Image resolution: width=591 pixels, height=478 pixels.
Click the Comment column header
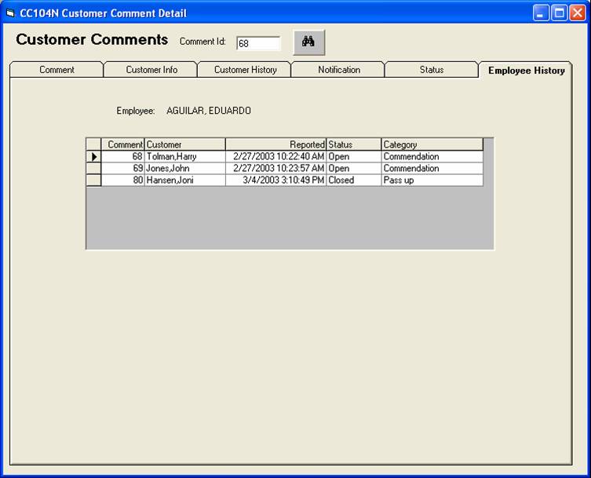point(124,144)
